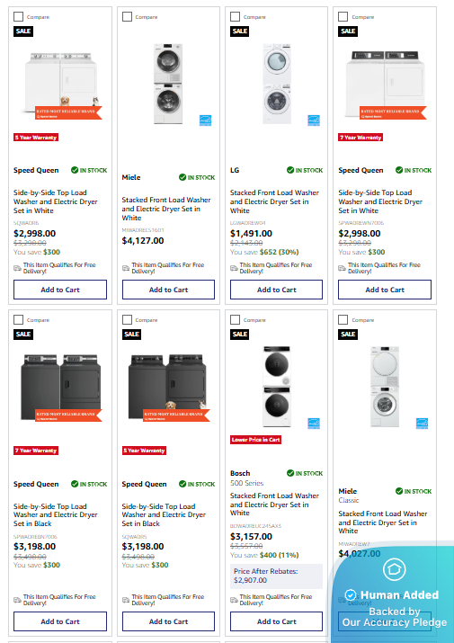This screenshot has height=643, width=454.
Task: Click Energy Star icon on LG set
Action: click(314, 121)
